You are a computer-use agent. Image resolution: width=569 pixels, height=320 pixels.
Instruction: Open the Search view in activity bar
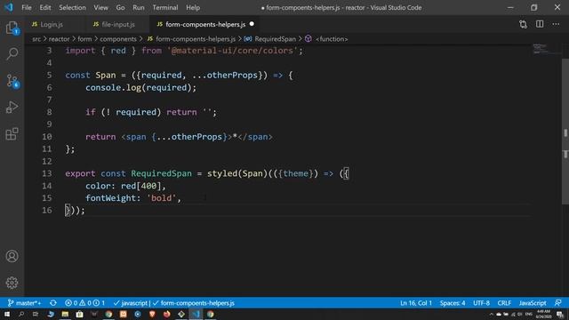click(12, 53)
